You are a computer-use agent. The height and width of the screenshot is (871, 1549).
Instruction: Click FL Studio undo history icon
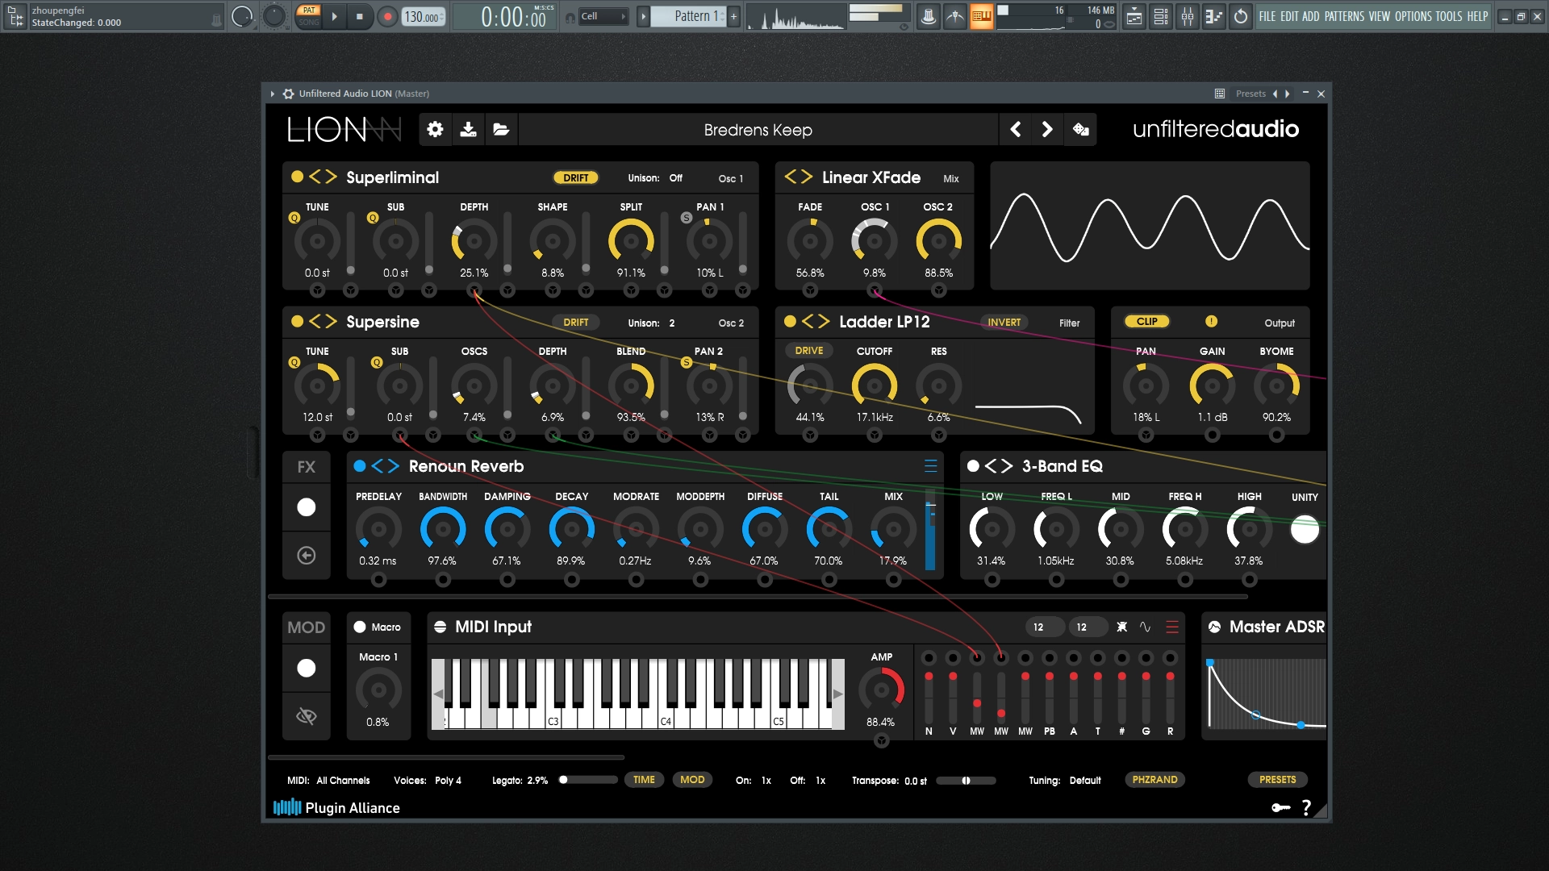point(1241,16)
